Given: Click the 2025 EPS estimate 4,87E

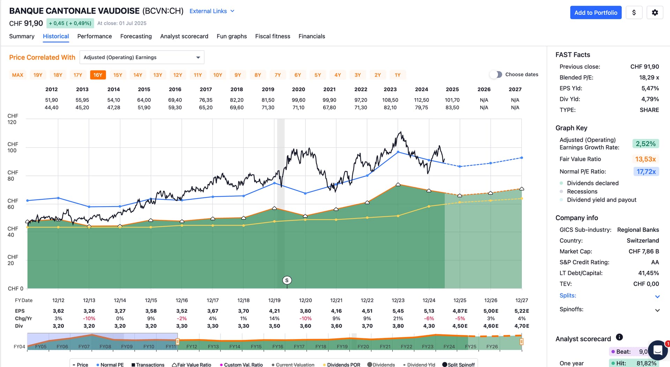Looking at the screenshot, I should point(460,311).
